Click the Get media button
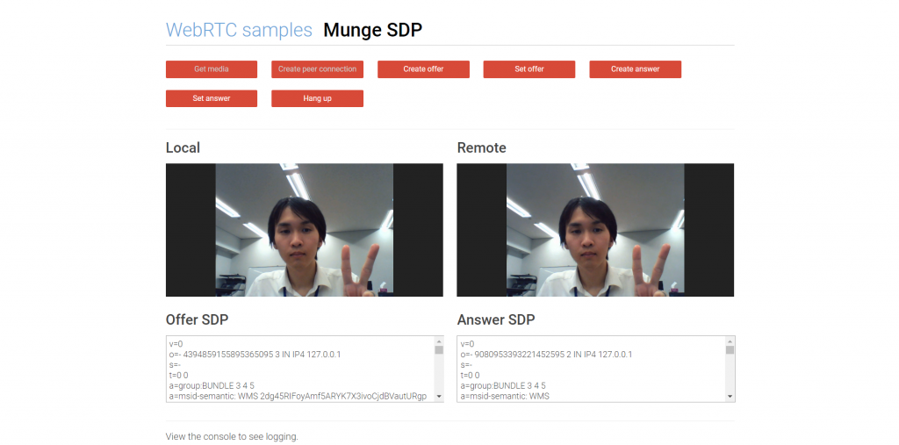899x445 pixels. point(212,69)
